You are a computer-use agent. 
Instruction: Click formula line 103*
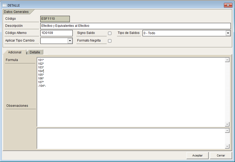41,67
